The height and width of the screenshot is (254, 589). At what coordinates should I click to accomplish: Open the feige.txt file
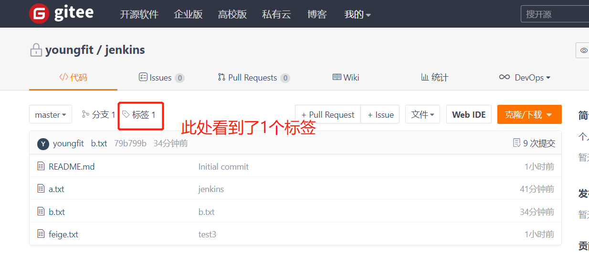pos(63,234)
